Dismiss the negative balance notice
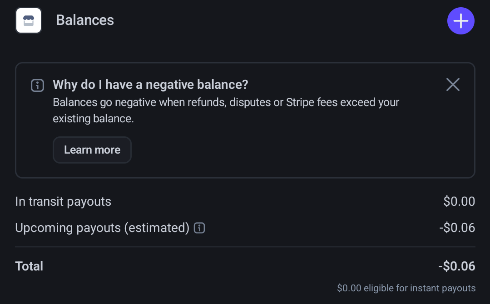The image size is (490, 304). pyautogui.click(x=453, y=85)
